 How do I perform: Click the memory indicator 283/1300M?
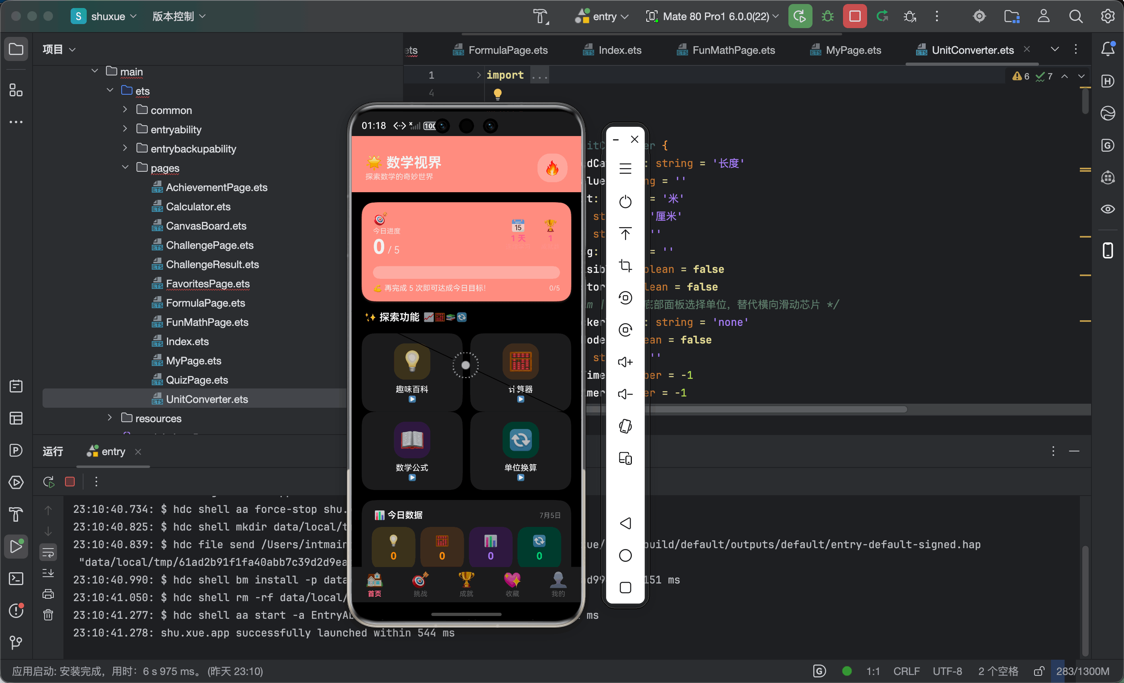(1082, 671)
